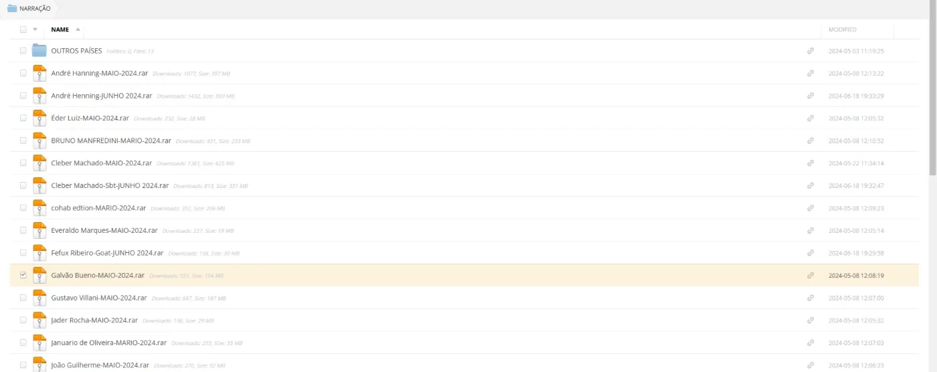Click link icon for André Henning-JUNHO 2024.rar
The image size is (937, 372).
pyautogui.click(x=810, y=96)
